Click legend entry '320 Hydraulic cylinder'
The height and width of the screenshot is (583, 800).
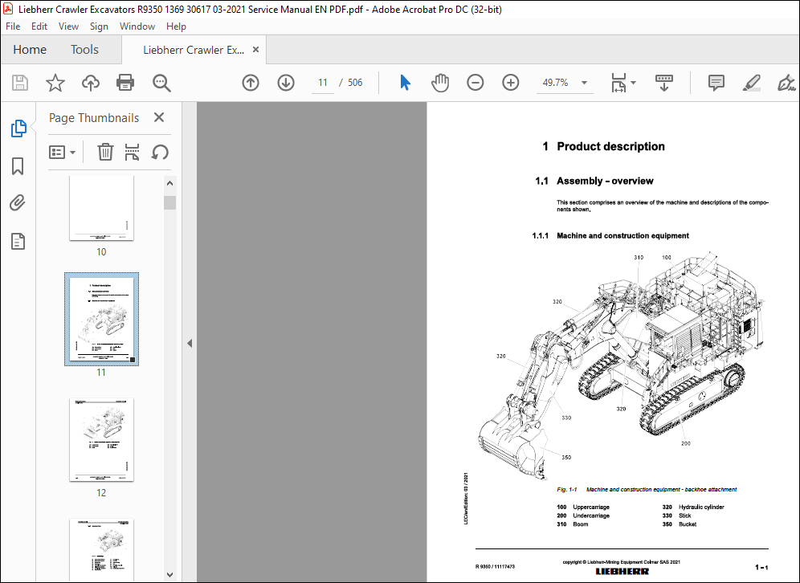coord(693,507)
